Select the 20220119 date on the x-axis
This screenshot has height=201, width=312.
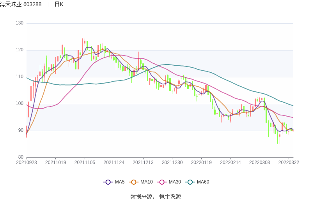[201, 163]
